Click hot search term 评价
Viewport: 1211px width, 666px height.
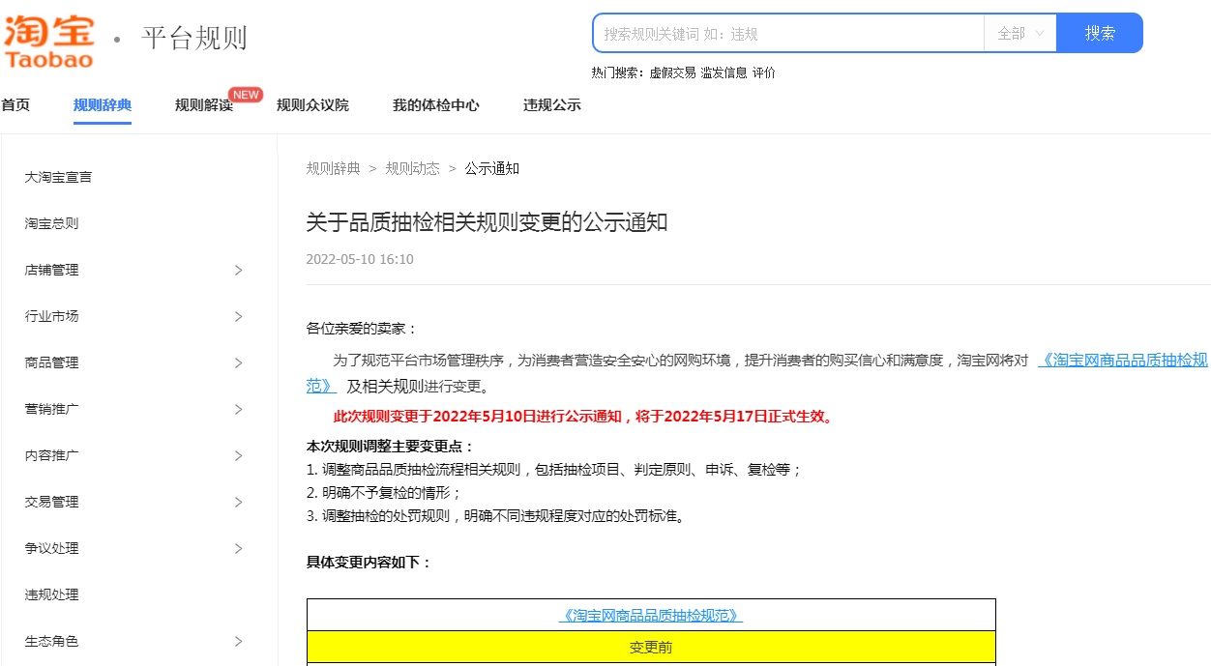point(764,72)
